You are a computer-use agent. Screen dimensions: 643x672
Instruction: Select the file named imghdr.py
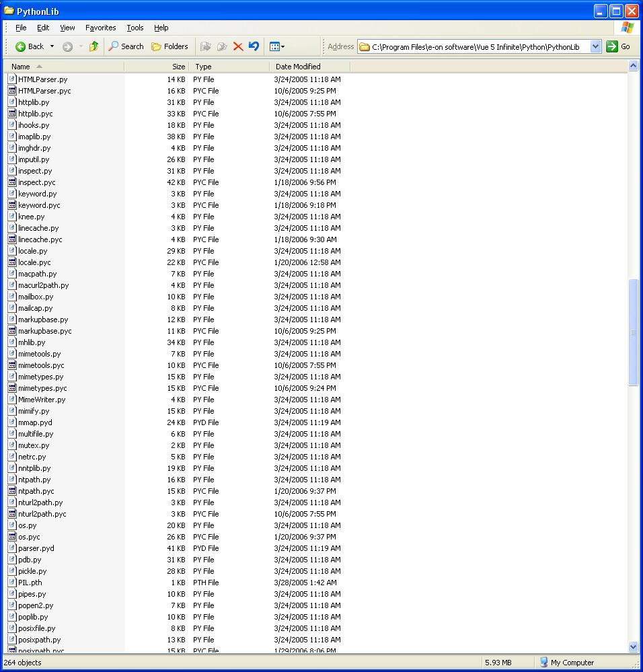point(34,148)
